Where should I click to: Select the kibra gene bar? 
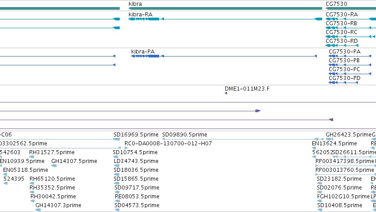(x=225, y=8)
